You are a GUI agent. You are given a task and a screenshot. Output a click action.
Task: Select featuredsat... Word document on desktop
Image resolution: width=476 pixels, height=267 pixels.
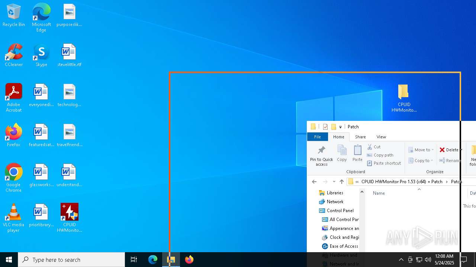[41, 136]
